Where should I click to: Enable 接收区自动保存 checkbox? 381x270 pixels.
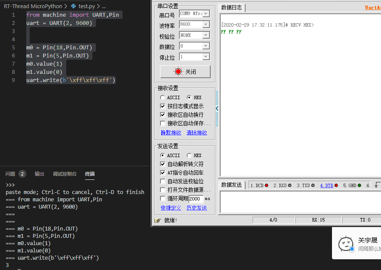tap(163, 123)
